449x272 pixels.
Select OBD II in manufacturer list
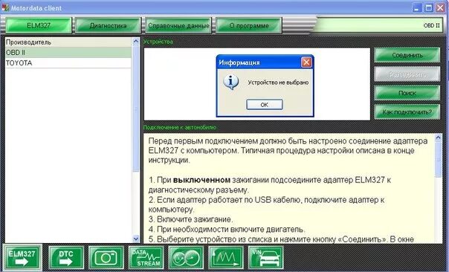[x=68, y=53]
